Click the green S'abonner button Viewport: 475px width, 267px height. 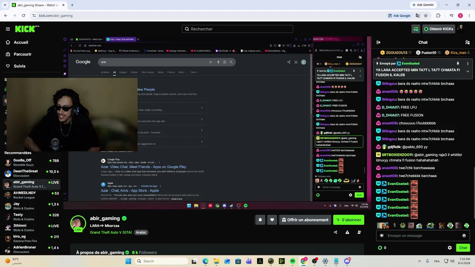pyautogui.click(x=348, y=220)
